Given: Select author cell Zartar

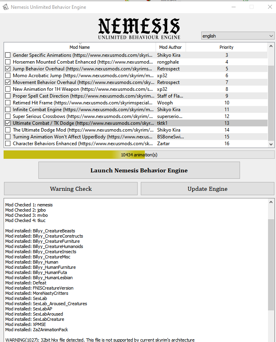Looking at the screenshot, I should 164,144.
